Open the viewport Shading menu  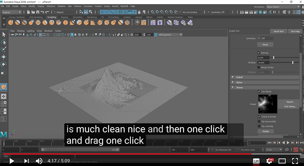pos(21,31)
